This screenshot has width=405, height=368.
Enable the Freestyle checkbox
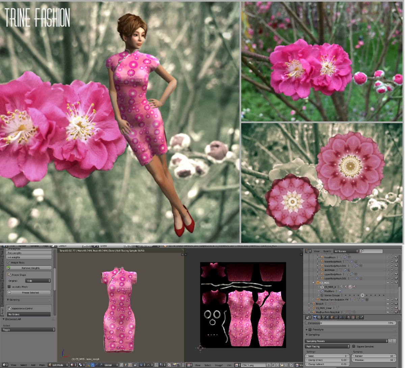click(310, 329)
